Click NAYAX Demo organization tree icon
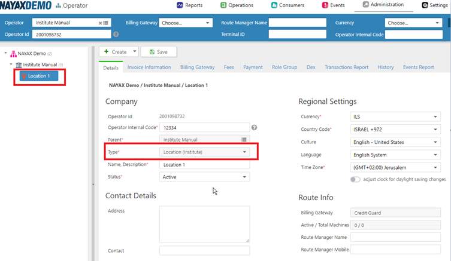Screen dimensions: 451x261 pos(13,54)
